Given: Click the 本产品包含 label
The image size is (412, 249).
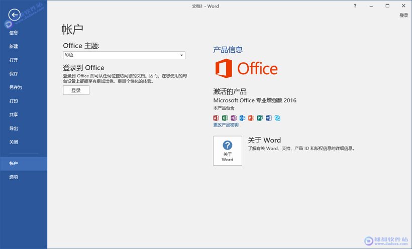Looking at the screenshot, I should pyautogui.click(x=224, y=108).
